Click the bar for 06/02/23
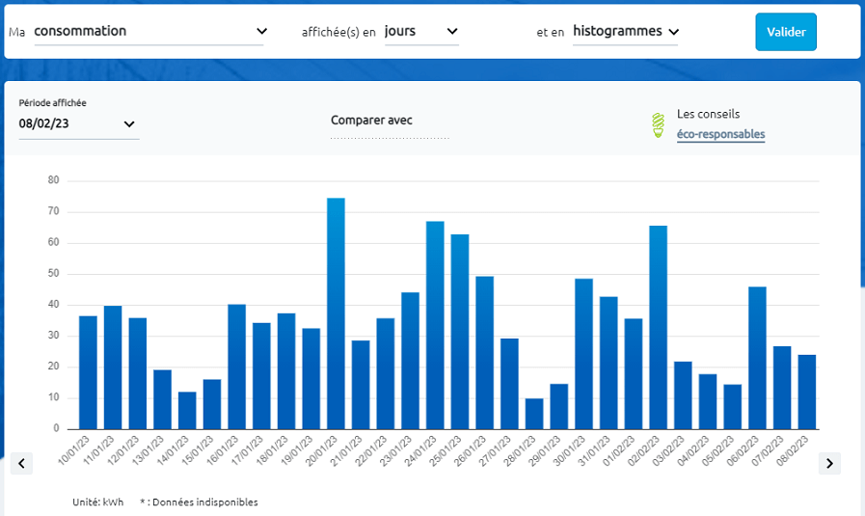The image size is (865, 516). tap(757, 358)
